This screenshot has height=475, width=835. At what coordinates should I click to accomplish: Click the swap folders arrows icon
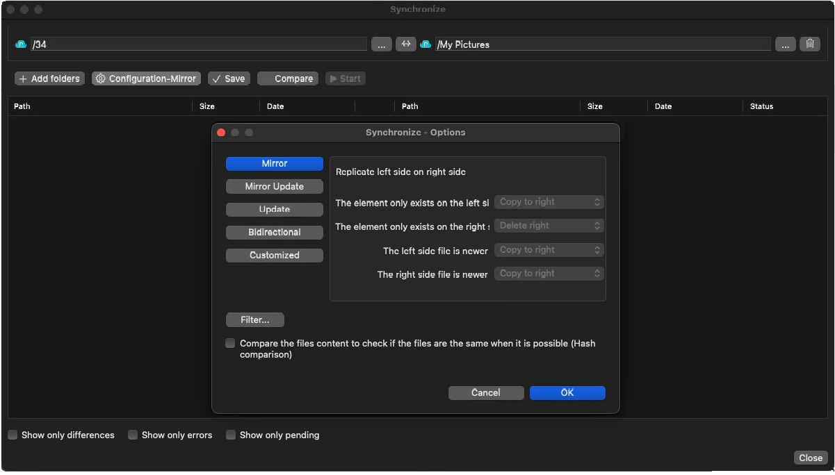coord(406,44)
